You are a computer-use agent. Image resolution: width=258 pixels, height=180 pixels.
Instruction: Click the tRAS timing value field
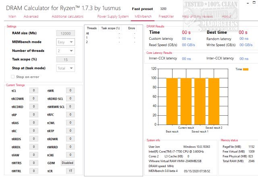pos(34,123)
